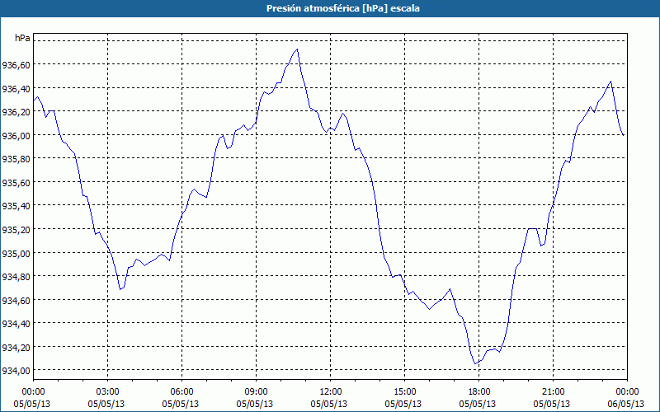Select the 936,20 y-axis label

pos(16,112)
